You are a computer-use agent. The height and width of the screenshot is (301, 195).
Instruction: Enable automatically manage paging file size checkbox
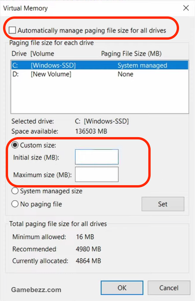point(12,30)
